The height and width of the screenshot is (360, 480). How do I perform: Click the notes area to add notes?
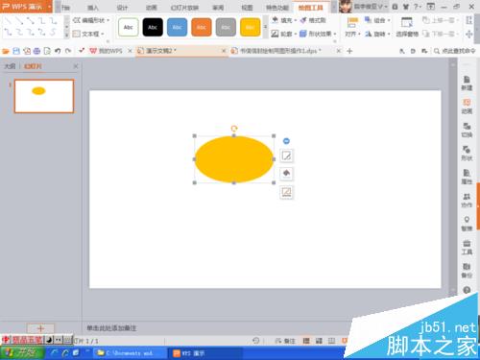pyautogui.click(x=112, y=328)
